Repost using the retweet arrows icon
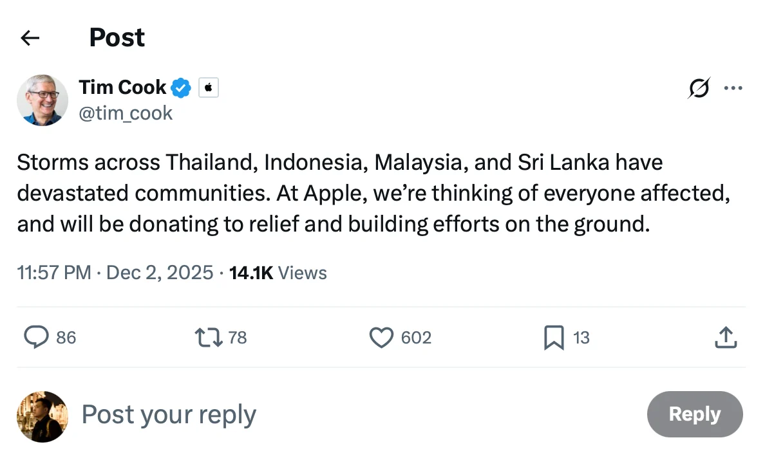The width and height of the screenshot is (765, 467). [208, 337]
